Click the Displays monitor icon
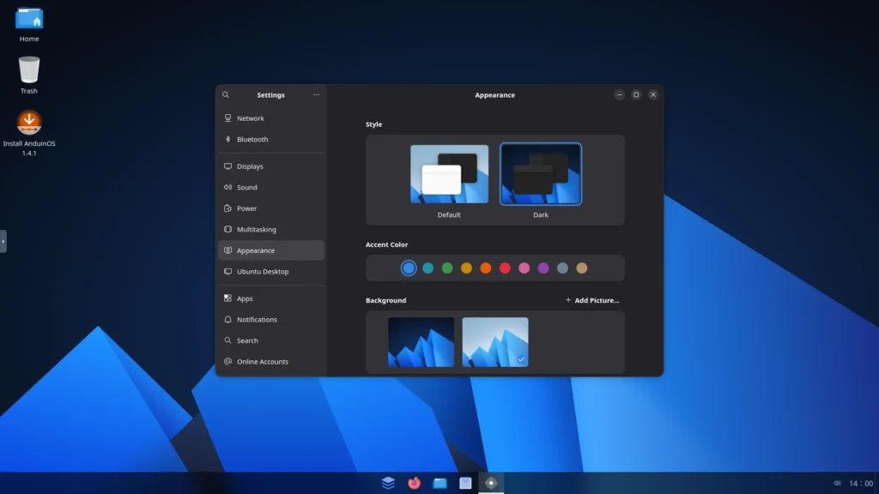The width and height of the screenshot is (879, 494). (227, 166)
